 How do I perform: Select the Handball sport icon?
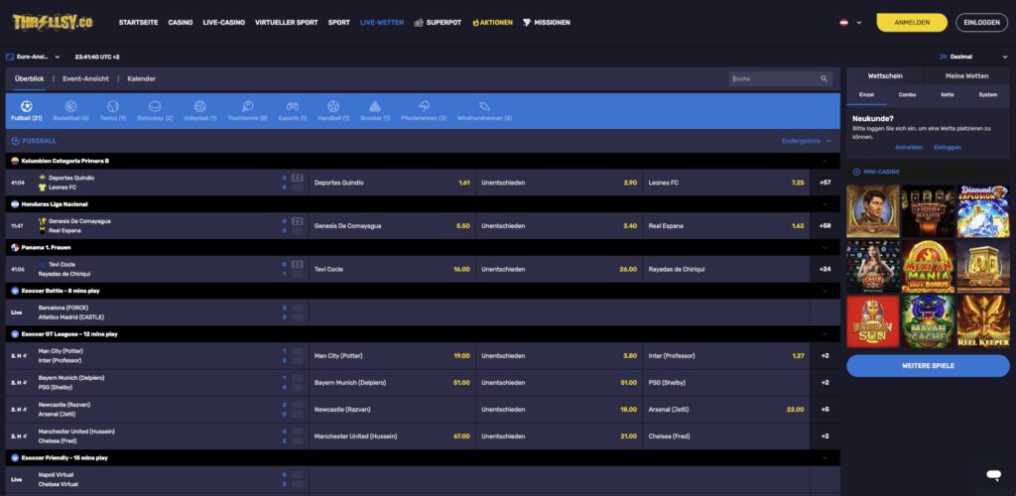click(x=333, y=106)
